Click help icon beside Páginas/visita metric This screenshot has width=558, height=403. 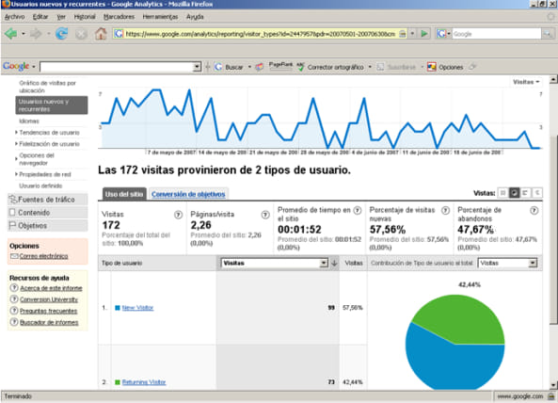pos(265,215)
